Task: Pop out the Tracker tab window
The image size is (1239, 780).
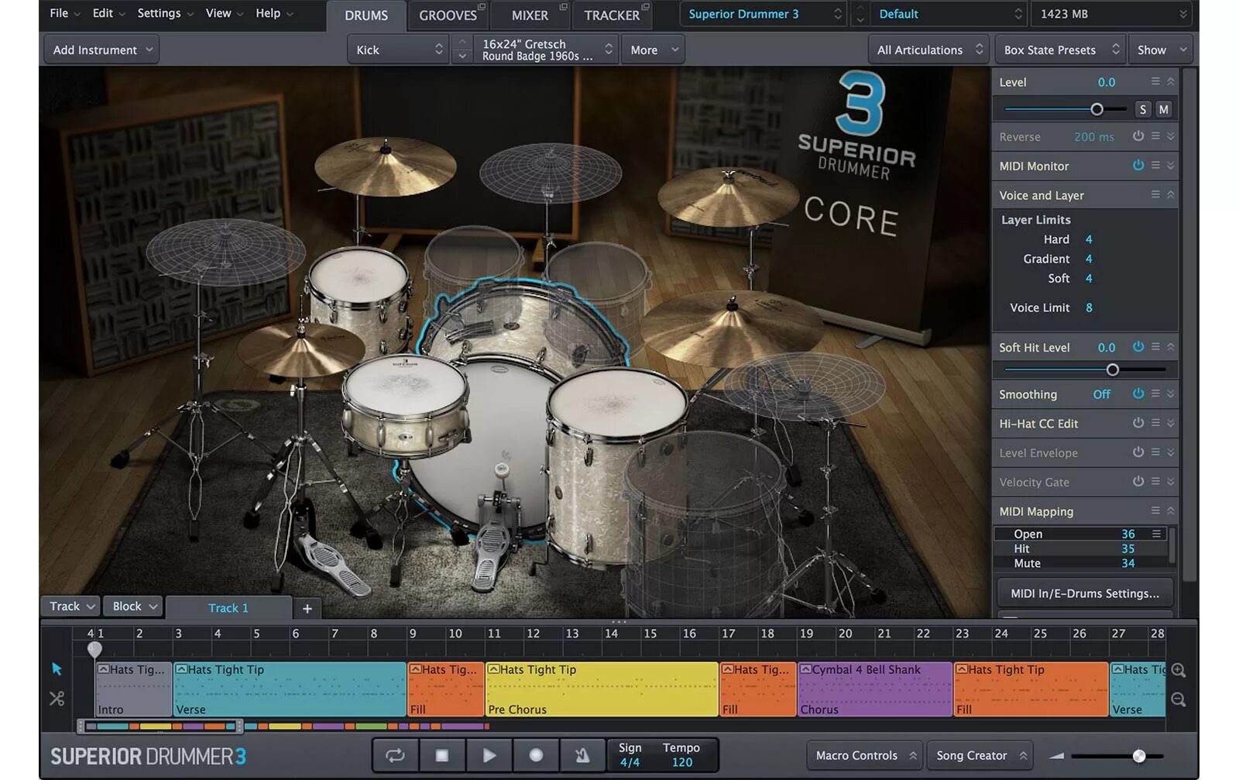Action: coord(646,7)
